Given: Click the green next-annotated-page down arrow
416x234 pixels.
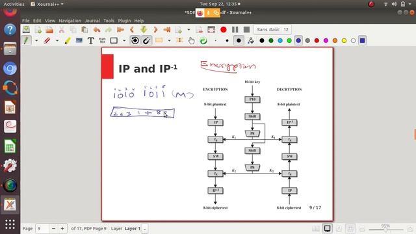Looking at the screenshot, I should (x=144, y=29).
